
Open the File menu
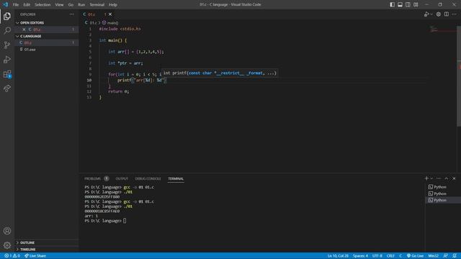pos(16,4)
